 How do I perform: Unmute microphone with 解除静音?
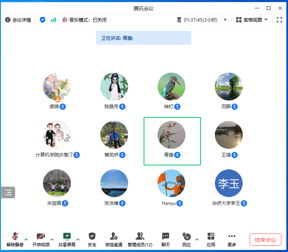tap(15, 240)
